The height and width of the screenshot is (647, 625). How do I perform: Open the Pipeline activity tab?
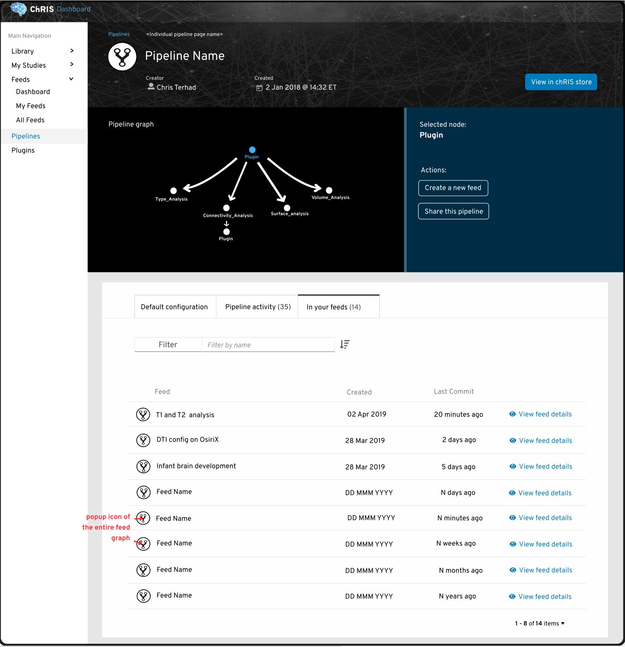(256, 306)
